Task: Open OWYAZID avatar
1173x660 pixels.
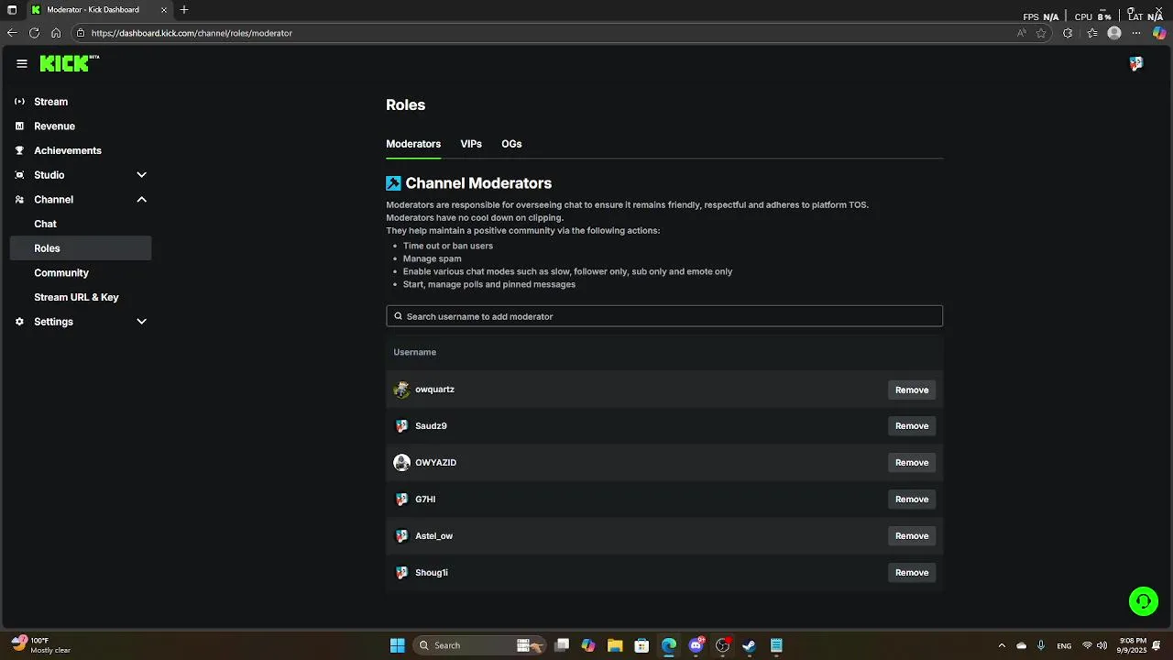Action: pyautogui.click(x=401, y=463)
